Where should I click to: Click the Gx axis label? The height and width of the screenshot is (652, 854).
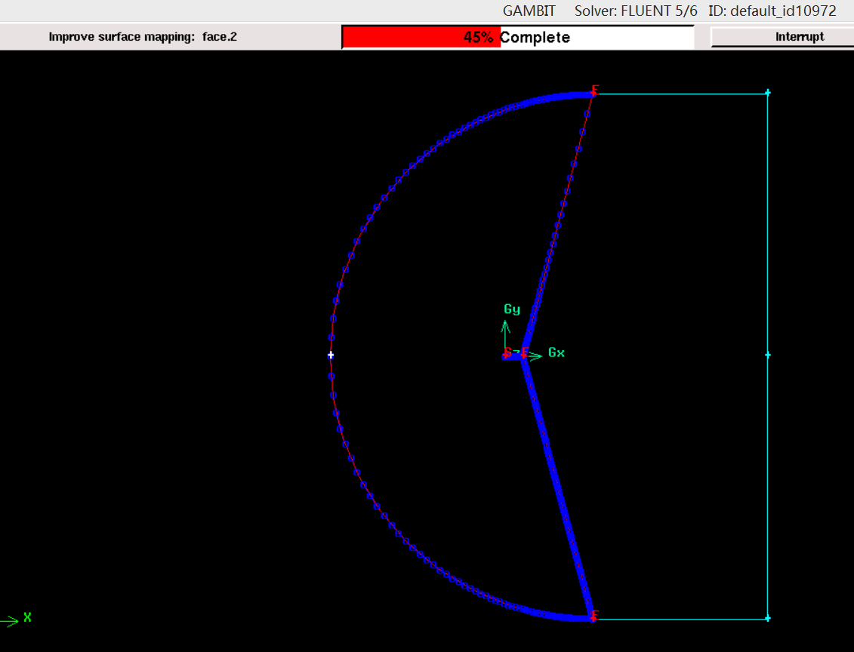click(556, 352)
